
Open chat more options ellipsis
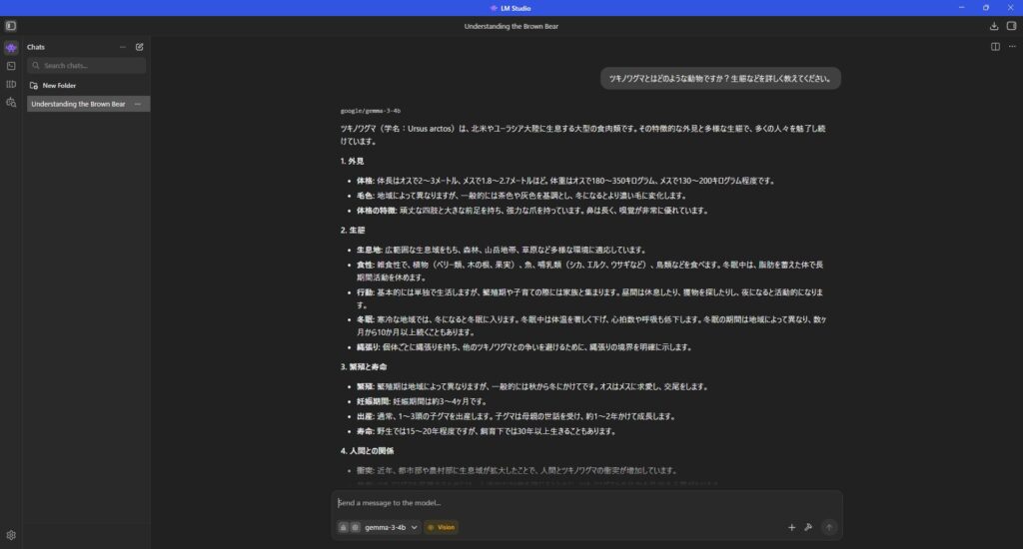click(x=1012, y=46)
